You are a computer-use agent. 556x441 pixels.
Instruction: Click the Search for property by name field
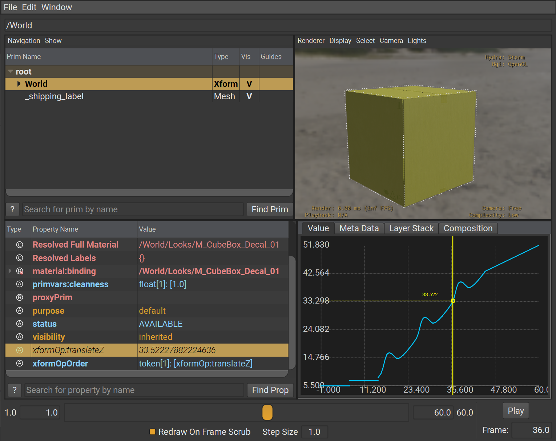coord(134,390)
